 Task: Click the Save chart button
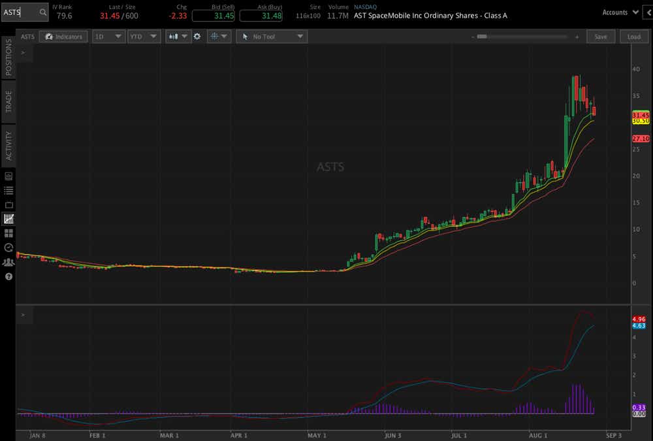pyautogui.click(x=600, y=37)
